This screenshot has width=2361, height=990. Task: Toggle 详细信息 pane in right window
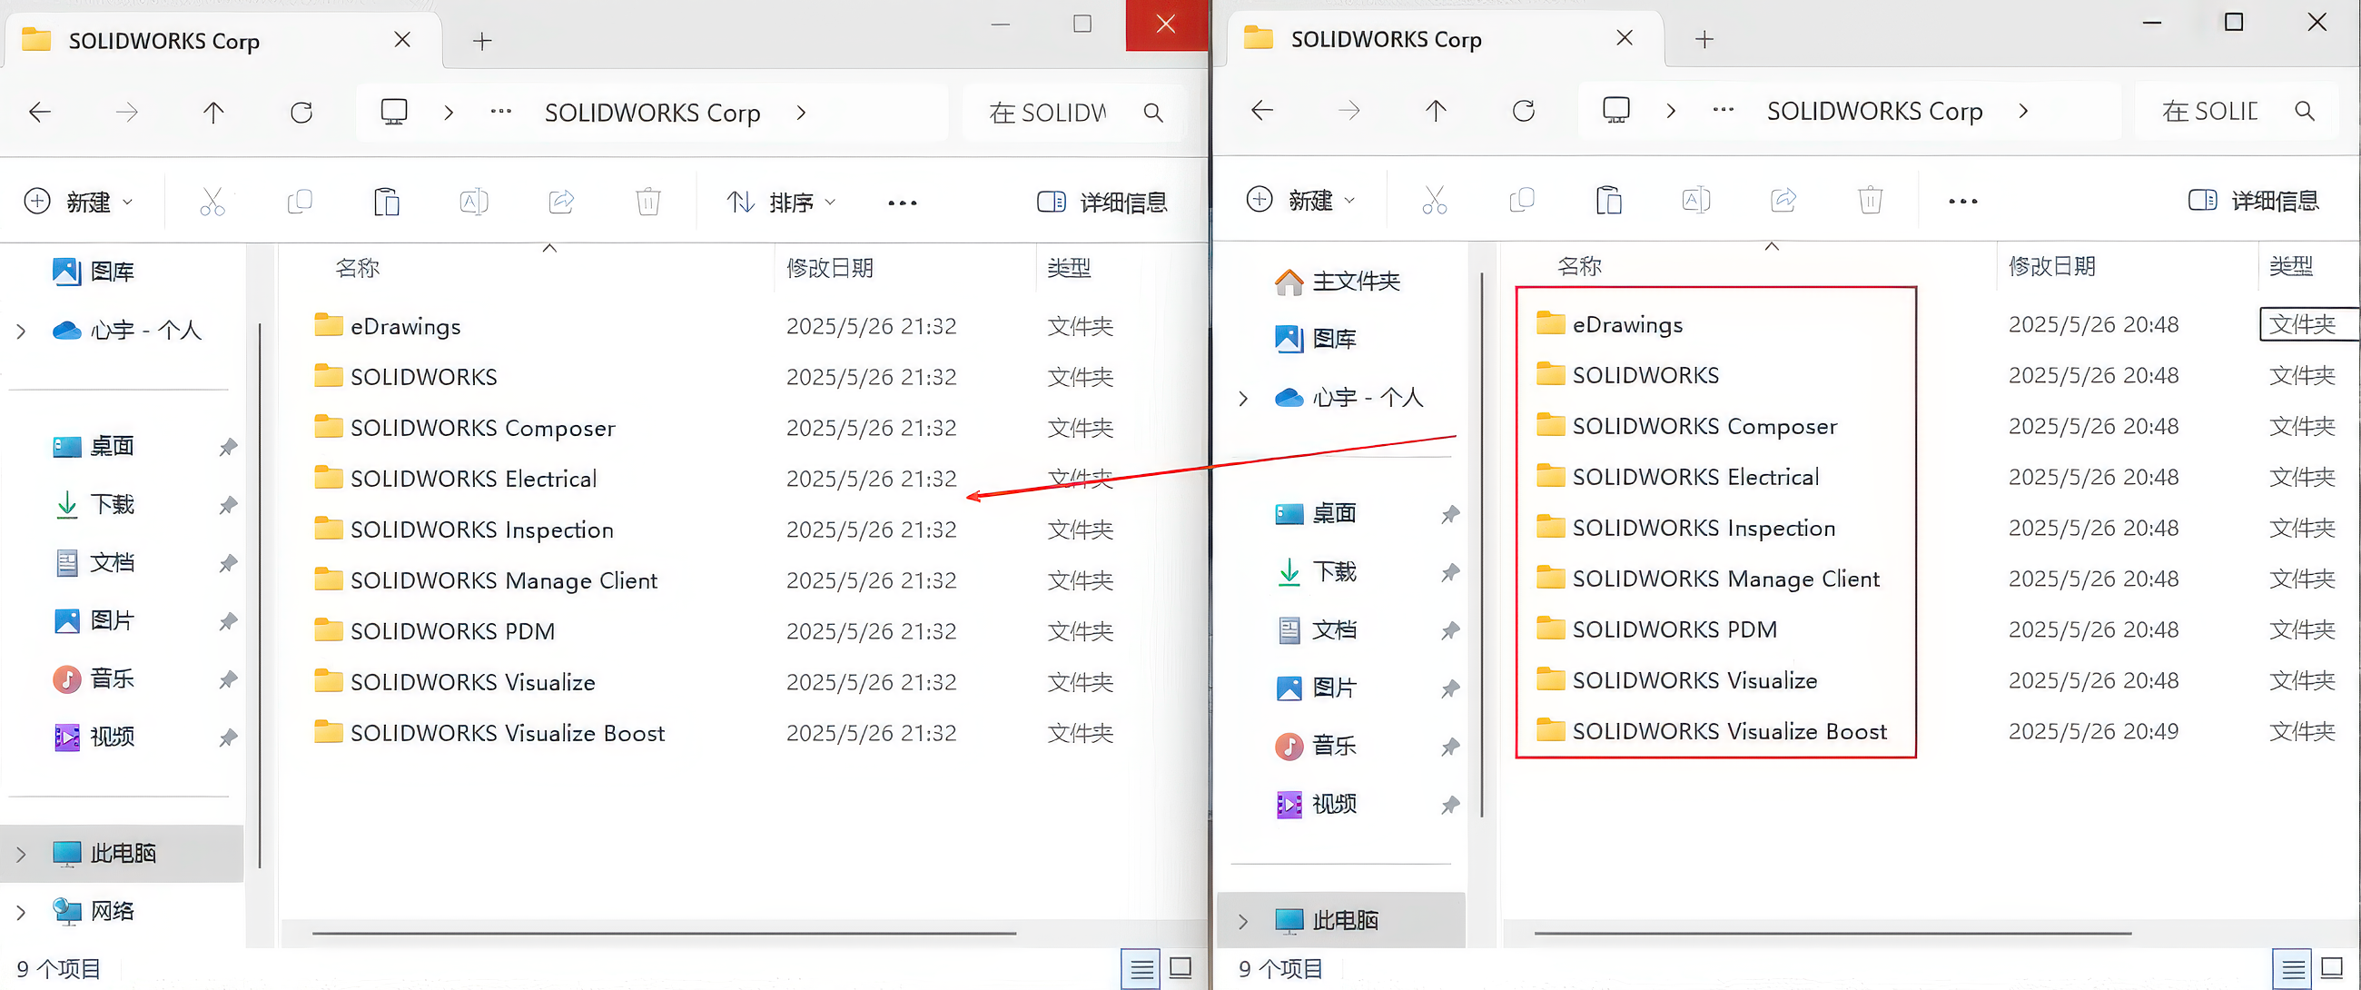coord(2253,200)
